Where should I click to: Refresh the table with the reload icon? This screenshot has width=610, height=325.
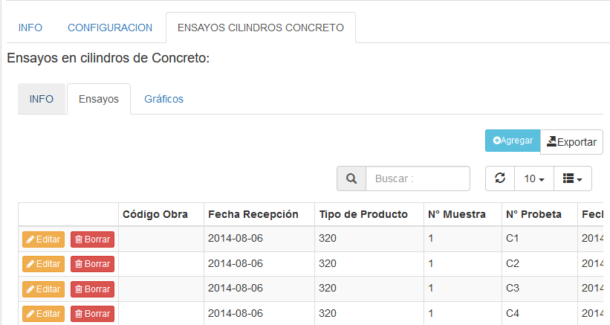500,178
